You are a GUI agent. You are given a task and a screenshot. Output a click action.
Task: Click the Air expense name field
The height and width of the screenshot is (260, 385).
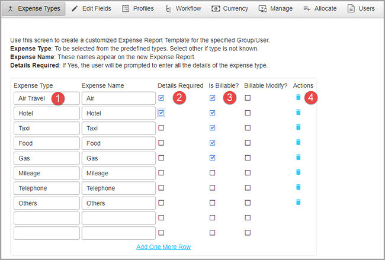118,98
